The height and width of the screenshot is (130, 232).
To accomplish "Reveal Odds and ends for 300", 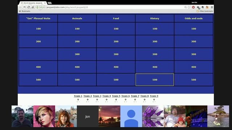I will tap(194, 54).
